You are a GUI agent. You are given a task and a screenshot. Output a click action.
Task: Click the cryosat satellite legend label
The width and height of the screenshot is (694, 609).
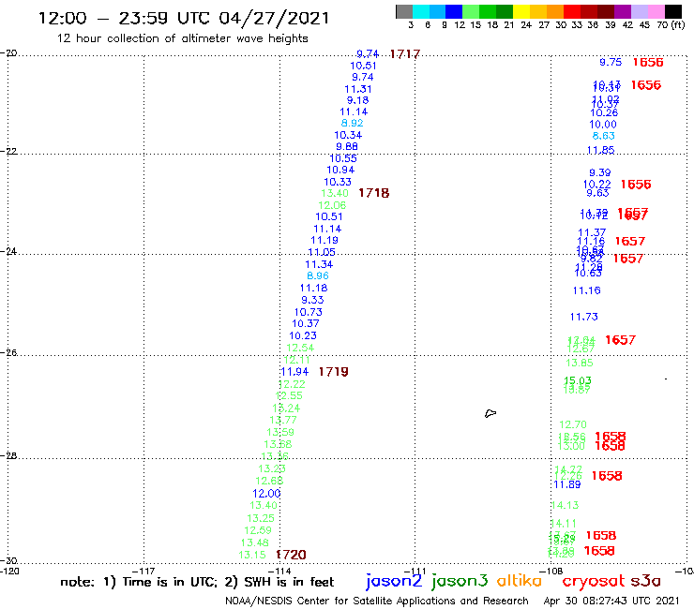click(x=593, y=581)
